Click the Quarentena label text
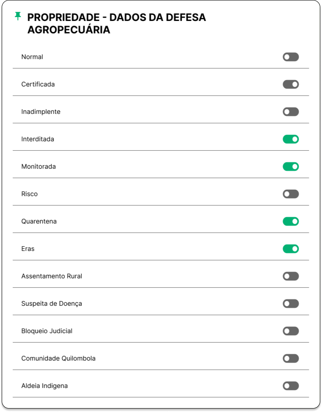The width and height of the screenshot is (322, 412). (x=39, y=221)
